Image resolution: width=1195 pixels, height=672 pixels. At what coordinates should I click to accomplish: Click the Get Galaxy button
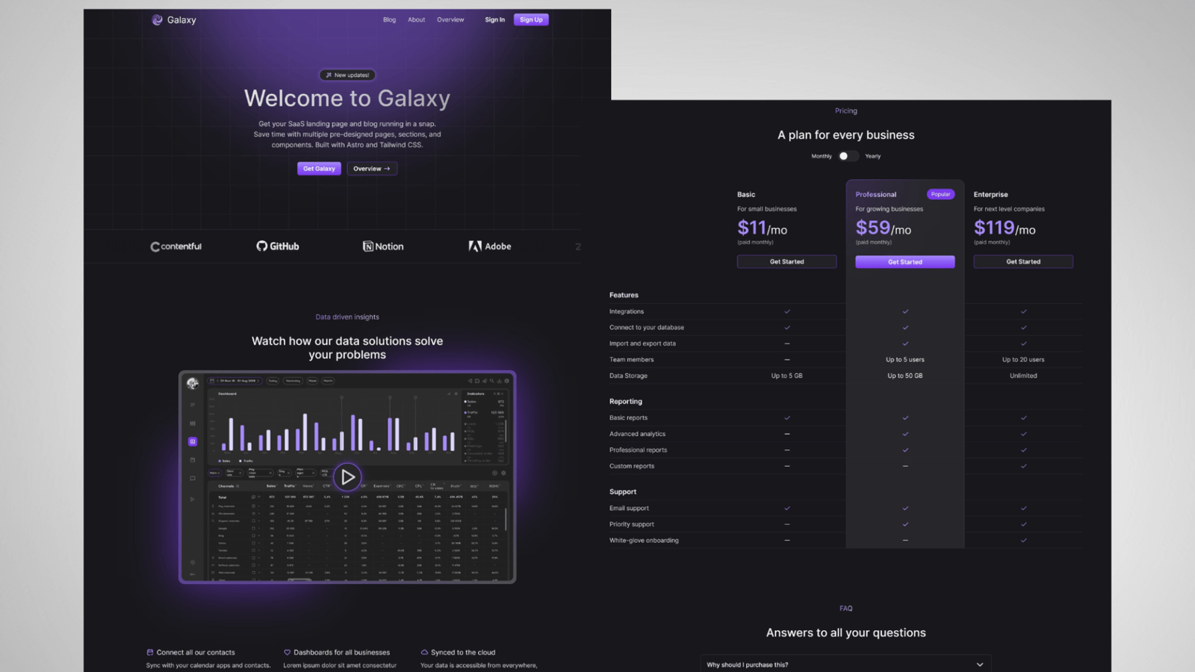[319, 169]
